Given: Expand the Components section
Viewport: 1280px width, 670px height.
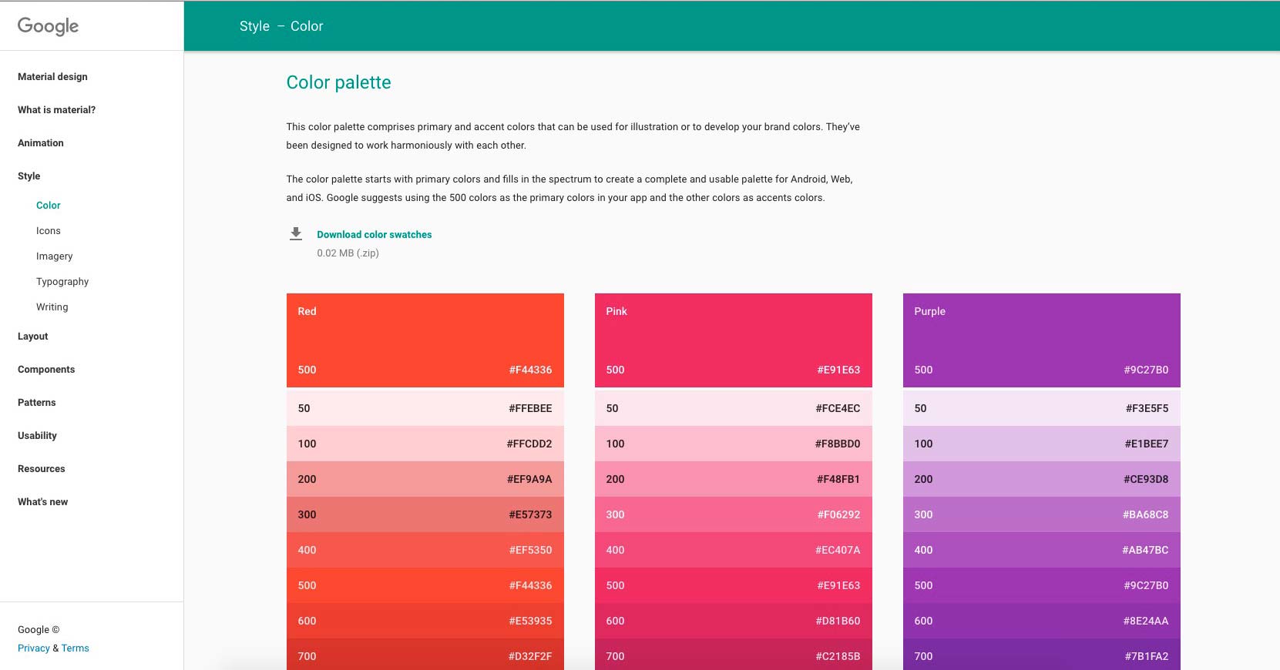Looking at the screenshot, I should coord(46,369).
